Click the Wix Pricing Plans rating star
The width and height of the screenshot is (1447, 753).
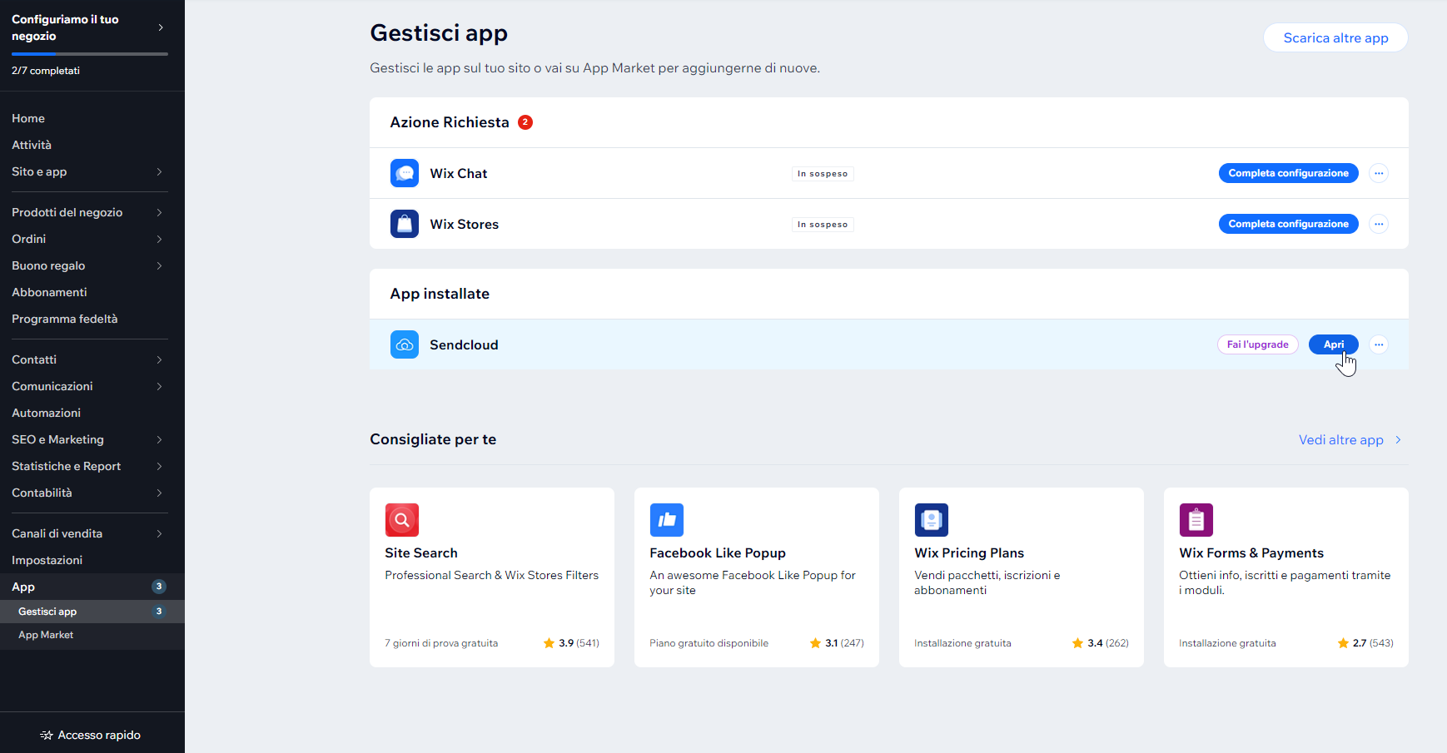point(1077,643)
